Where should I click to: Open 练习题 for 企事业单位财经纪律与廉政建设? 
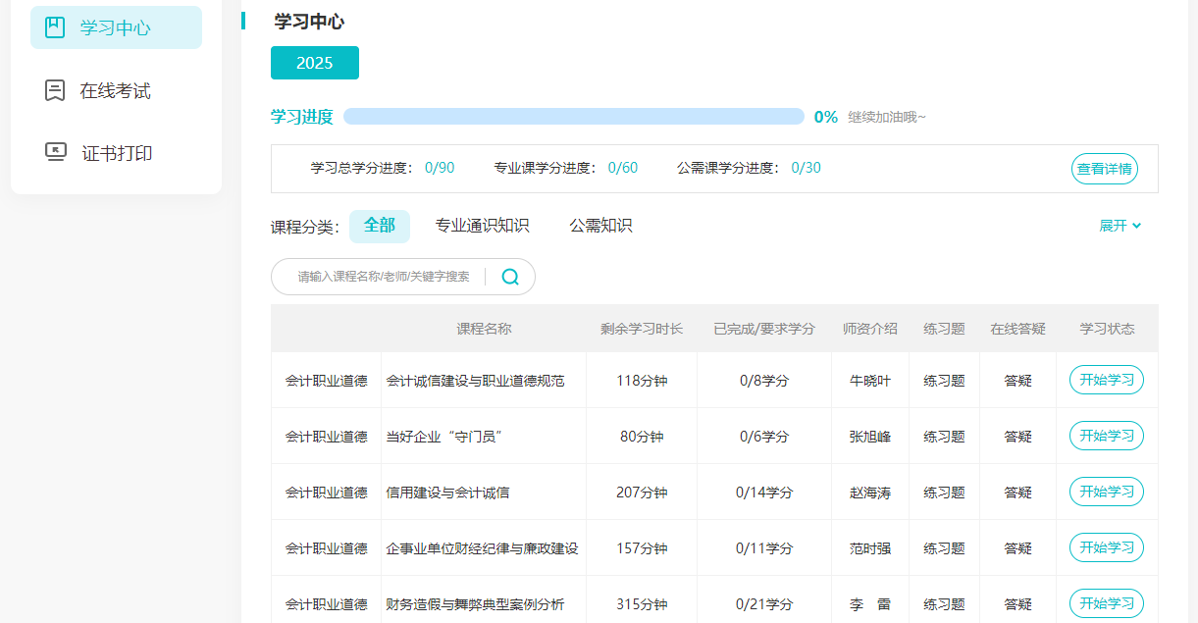944,548
